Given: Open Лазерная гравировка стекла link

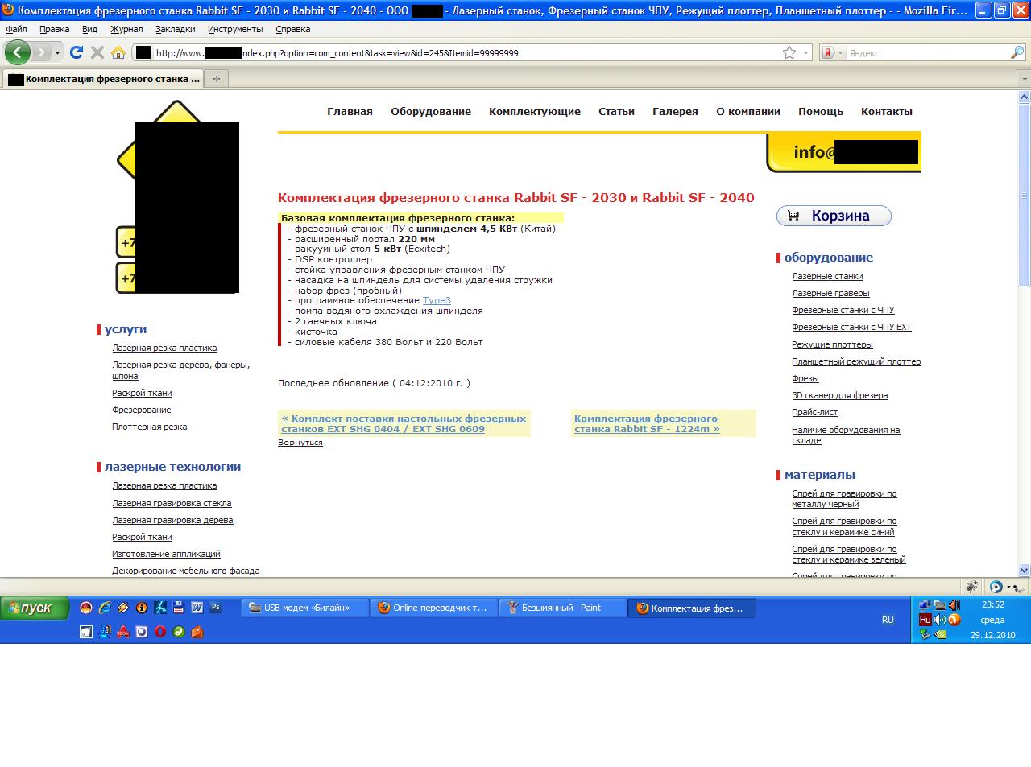Looking at the screenshot, I should click(172, 503).
